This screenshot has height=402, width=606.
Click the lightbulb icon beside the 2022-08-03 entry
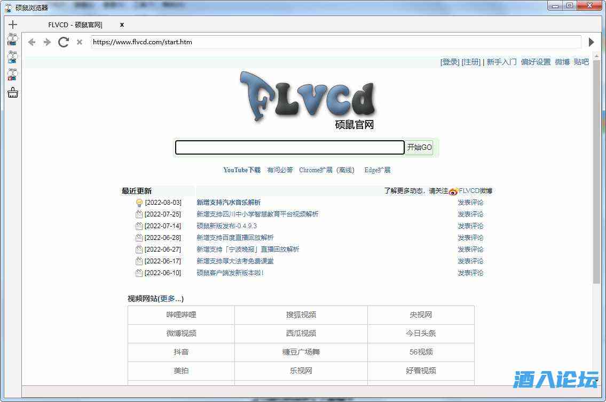[139, 202]
